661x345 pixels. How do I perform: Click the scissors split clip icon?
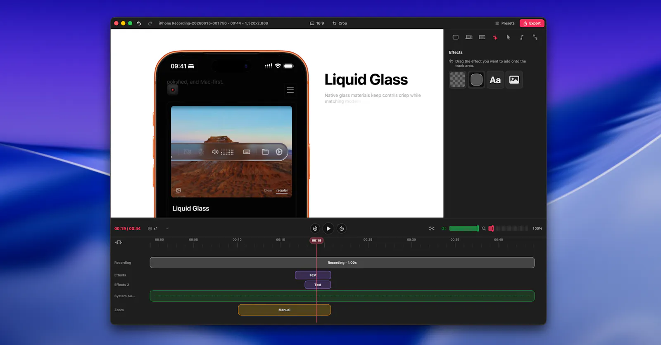(432, 228)
